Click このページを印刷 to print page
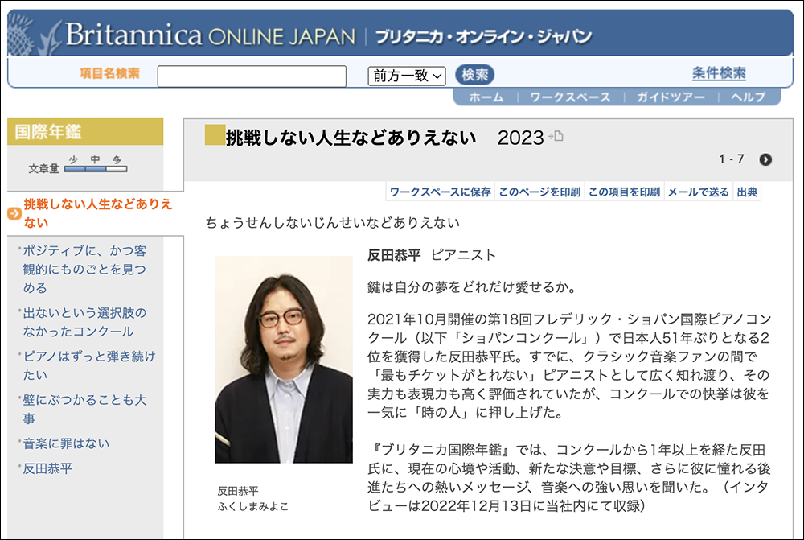Image resolution: width=804 pixels, height=540 pixels. pyautogui.click(x=539, y=192)
